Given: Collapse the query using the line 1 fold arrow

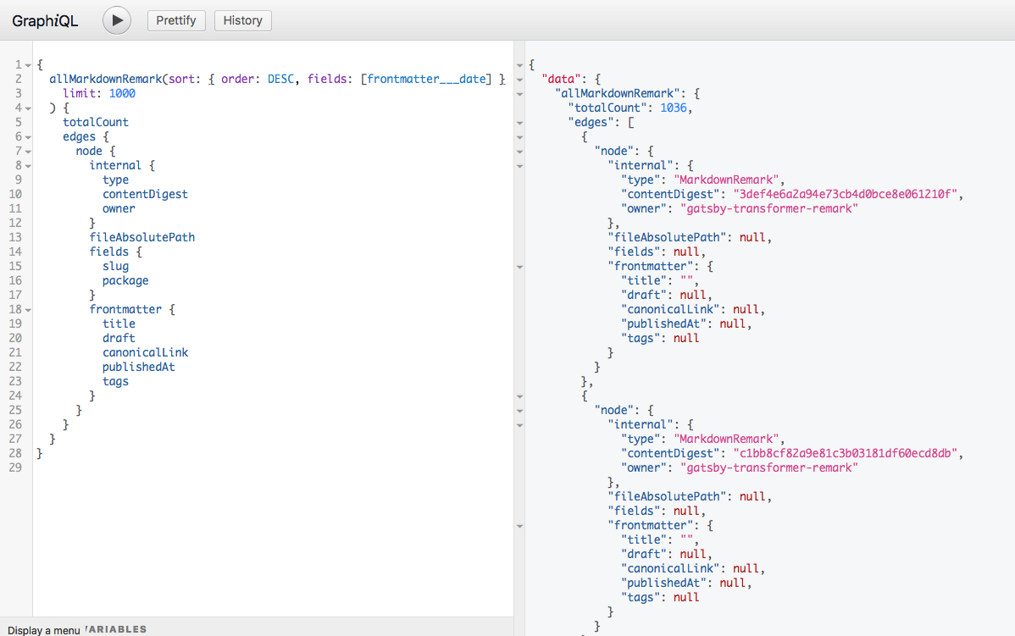Looking at the screenshot, I should coord(26,64).
